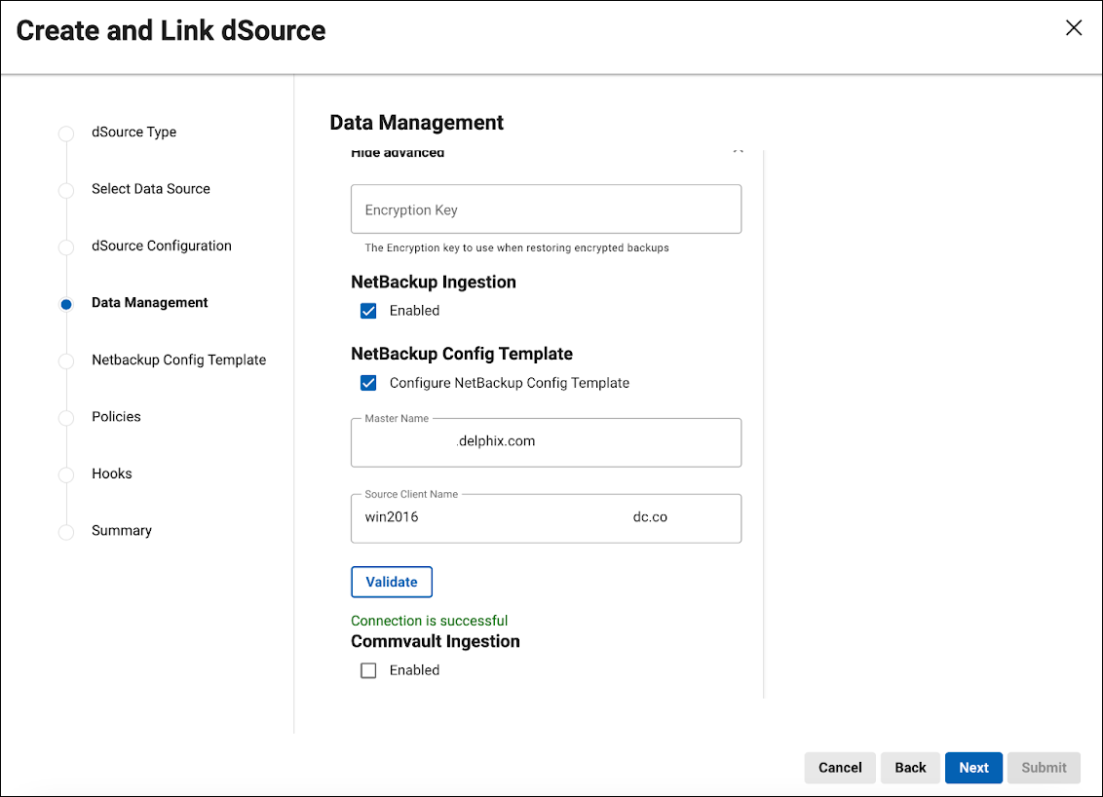
Task: Click inside the Encryption Key field
Action: (x=546, y=209)
